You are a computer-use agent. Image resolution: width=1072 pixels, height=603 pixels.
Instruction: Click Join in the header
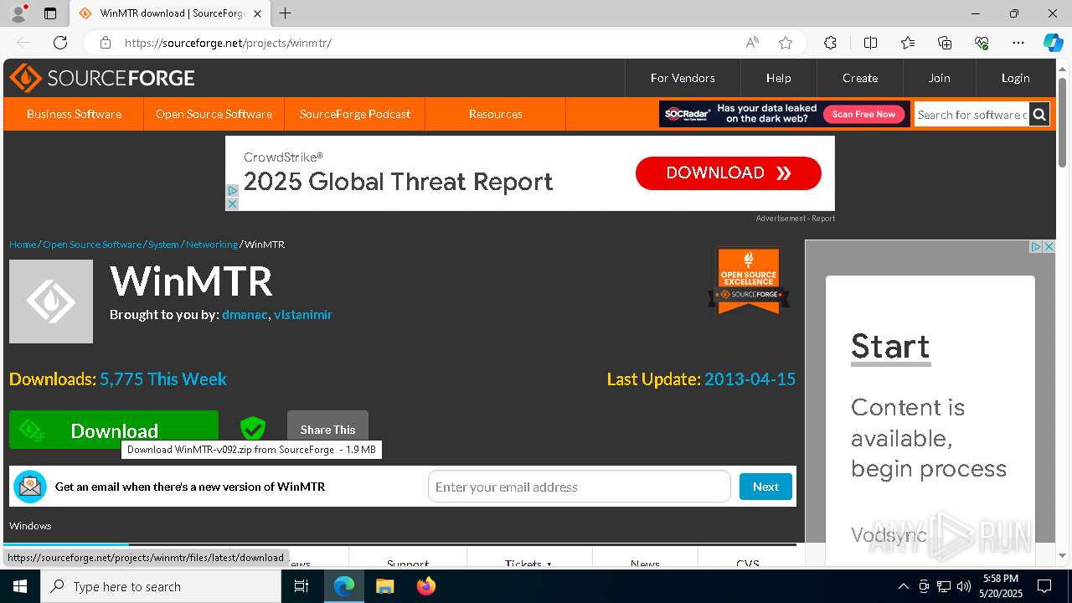(939, 78)
